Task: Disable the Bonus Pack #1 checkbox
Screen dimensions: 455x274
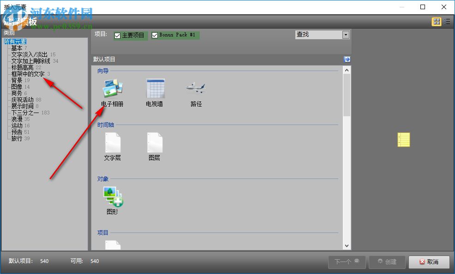Action: point(155,35)
